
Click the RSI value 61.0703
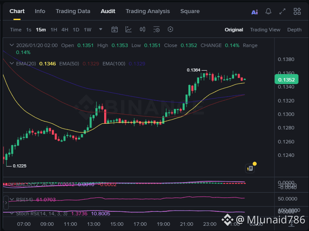[x=46, y=200]
